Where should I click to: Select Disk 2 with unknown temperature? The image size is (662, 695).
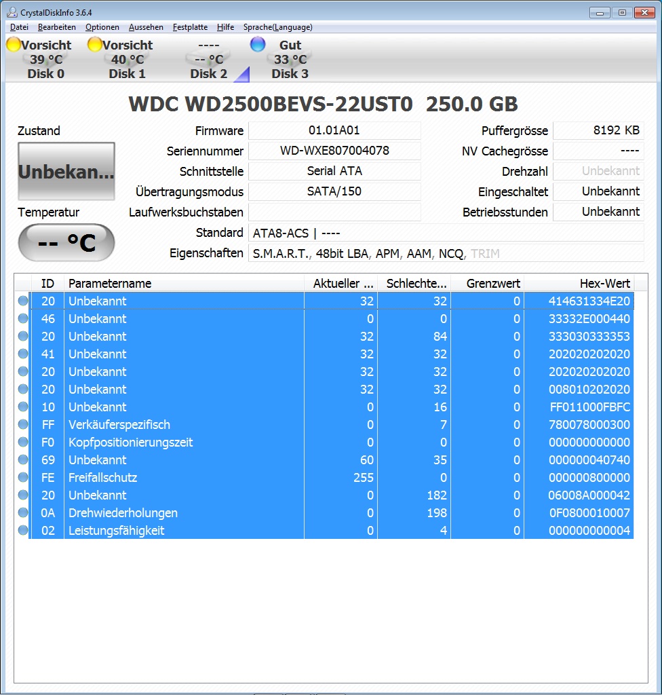(209, 59)
